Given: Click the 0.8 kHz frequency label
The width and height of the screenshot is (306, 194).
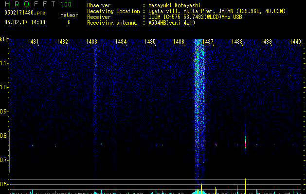Looking at the screenshot, I should 4,136.
